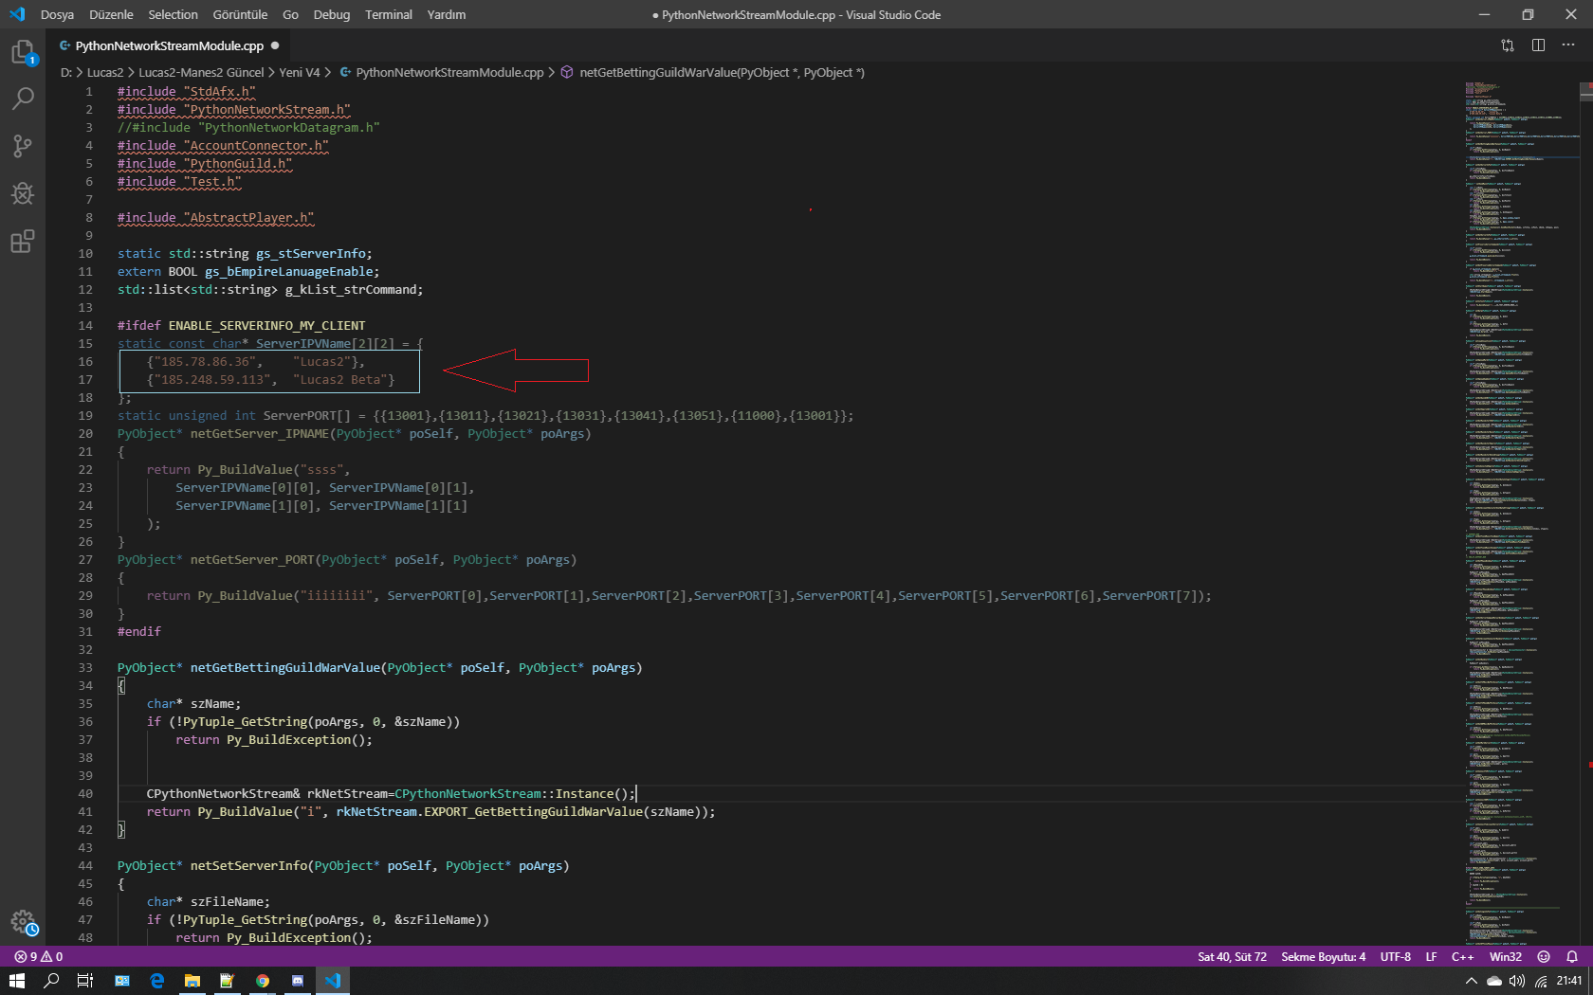Open the Yardım menu
Screen dimensions: 1593x995
point(447,14)
